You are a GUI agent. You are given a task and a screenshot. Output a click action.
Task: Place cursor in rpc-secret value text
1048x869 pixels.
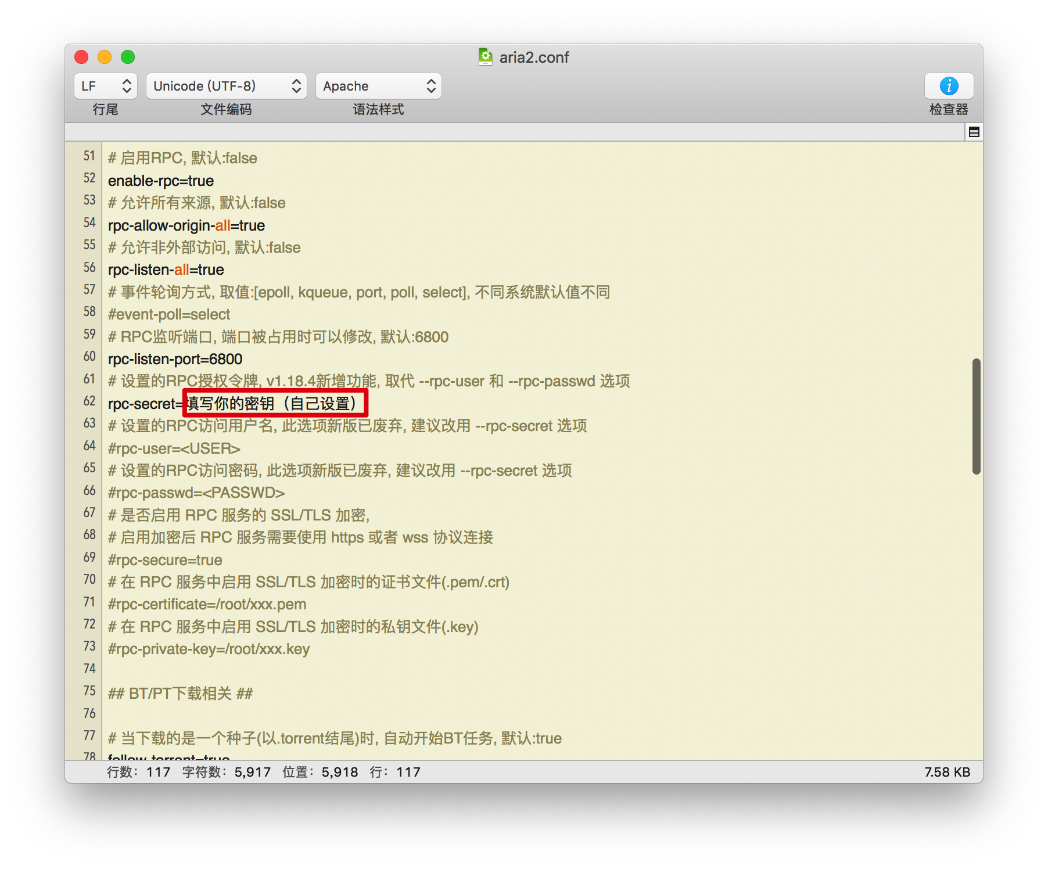272,404
